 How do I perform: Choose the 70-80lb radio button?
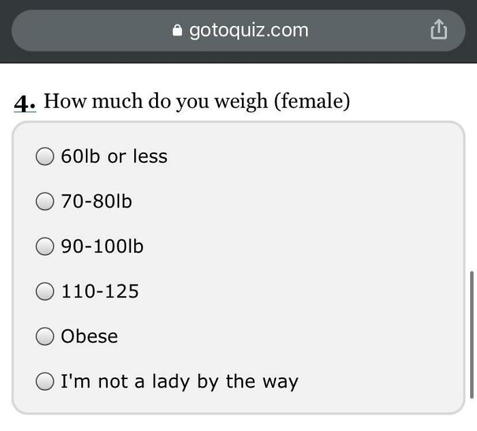tap(45, 202)
